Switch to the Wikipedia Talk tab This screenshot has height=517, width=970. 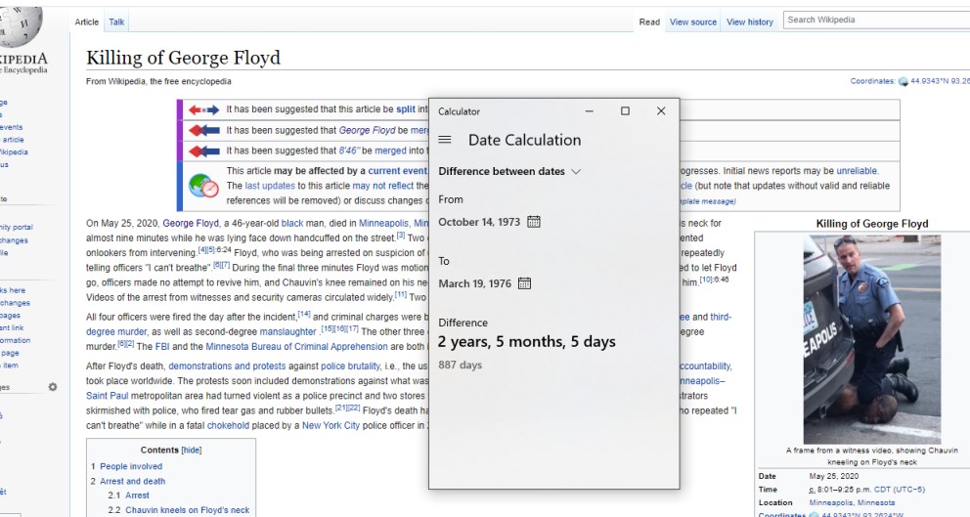pyautogui.click(x=116, y=22)
